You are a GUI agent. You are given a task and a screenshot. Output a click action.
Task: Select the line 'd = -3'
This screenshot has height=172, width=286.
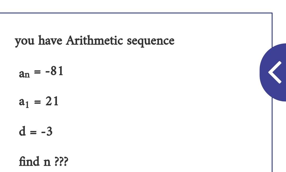click(x=35, y=131)
